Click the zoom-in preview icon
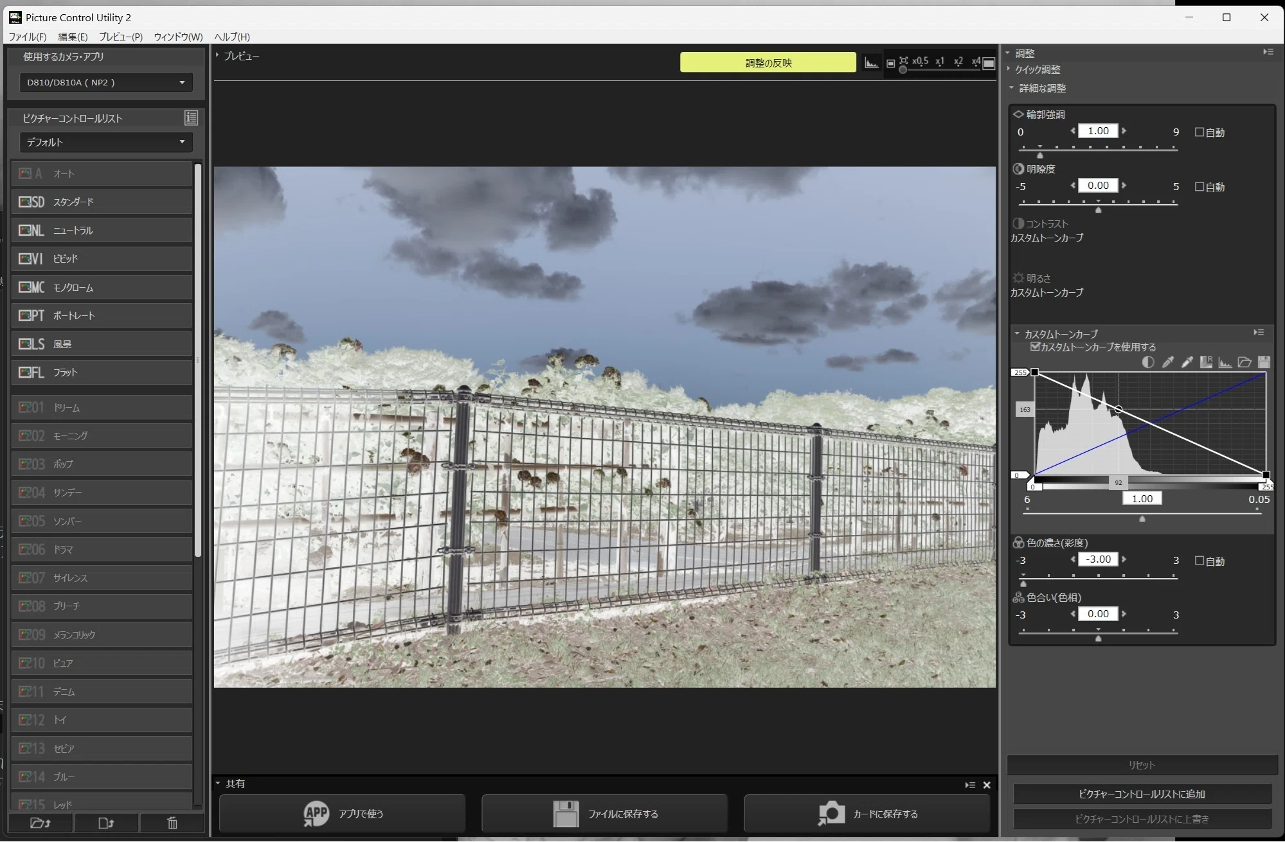 coord(989,62)
